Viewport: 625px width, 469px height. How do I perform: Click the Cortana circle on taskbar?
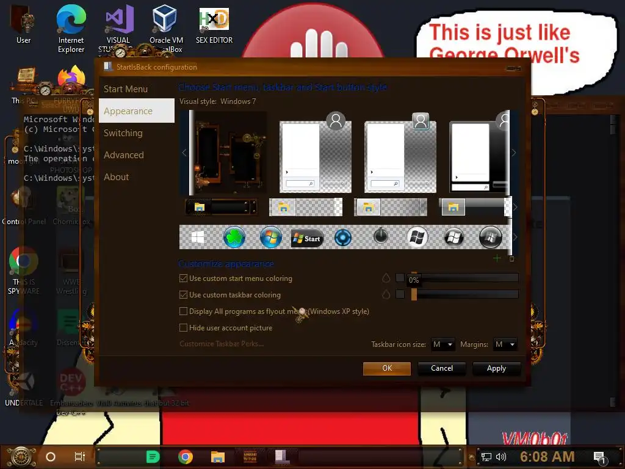(x=51, y=457)
